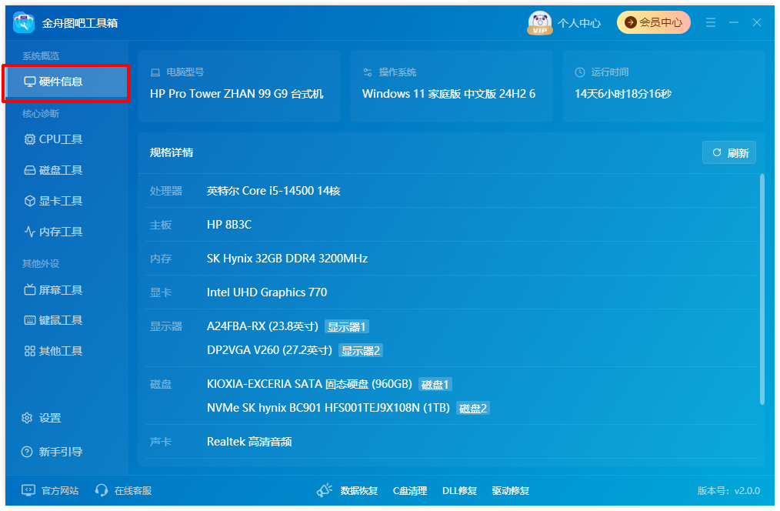Viewport: 780px width, 511px height.
Task: Minimize the toolbox window
Action: pos(734,22)
